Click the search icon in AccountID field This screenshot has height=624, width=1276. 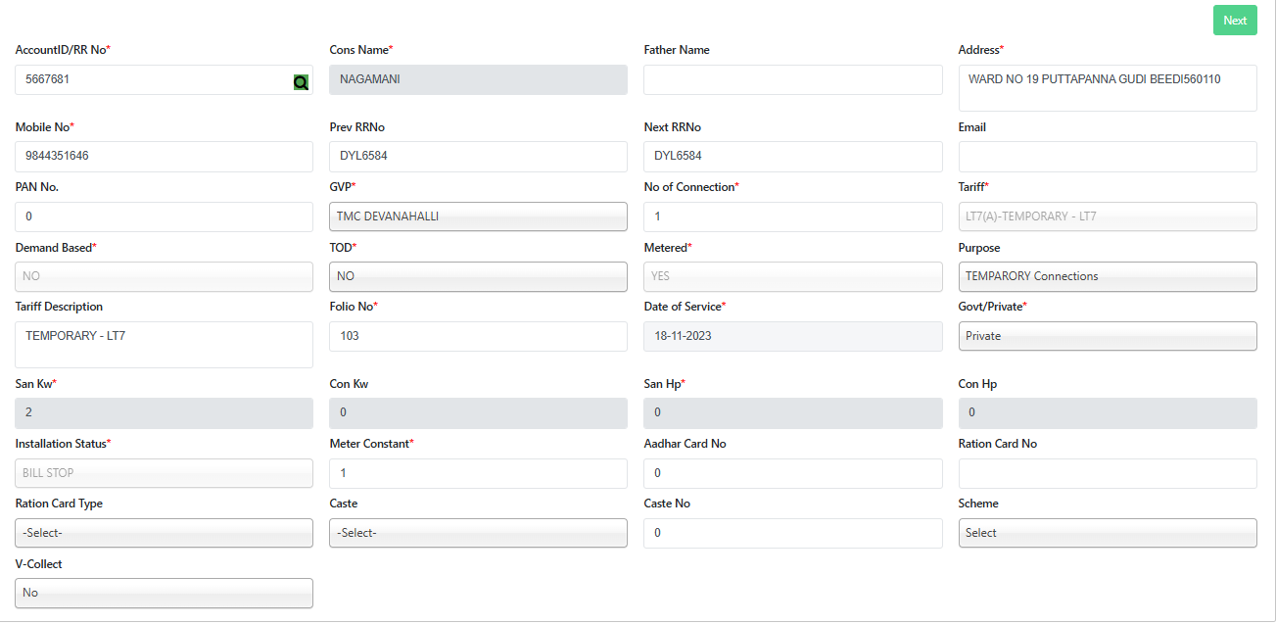(301, 82)
